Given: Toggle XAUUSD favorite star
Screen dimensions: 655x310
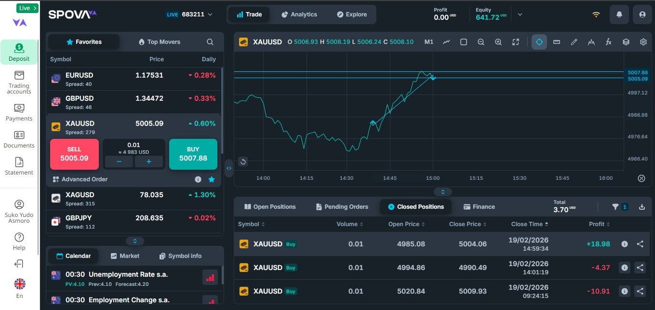Looking at the screenshot, I should tap(211, 179).
